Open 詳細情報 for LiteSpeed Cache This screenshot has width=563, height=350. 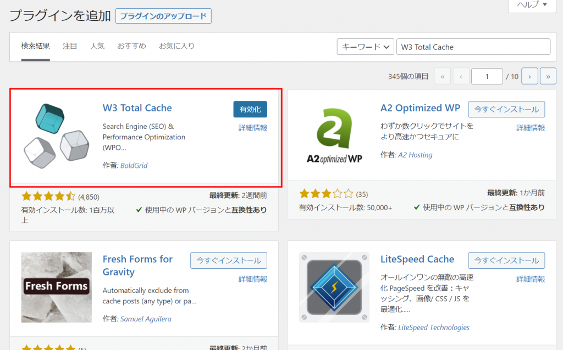pos(531,279)
